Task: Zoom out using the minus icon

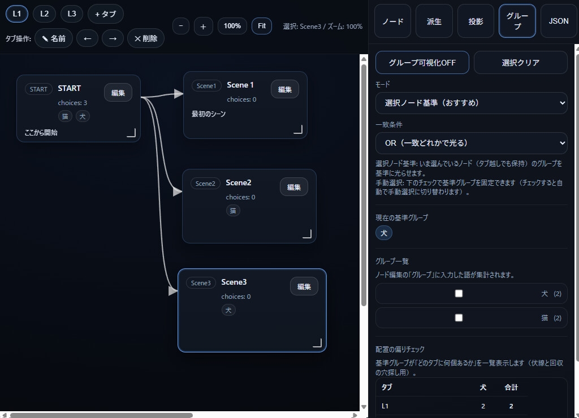Action: point(180,26)
